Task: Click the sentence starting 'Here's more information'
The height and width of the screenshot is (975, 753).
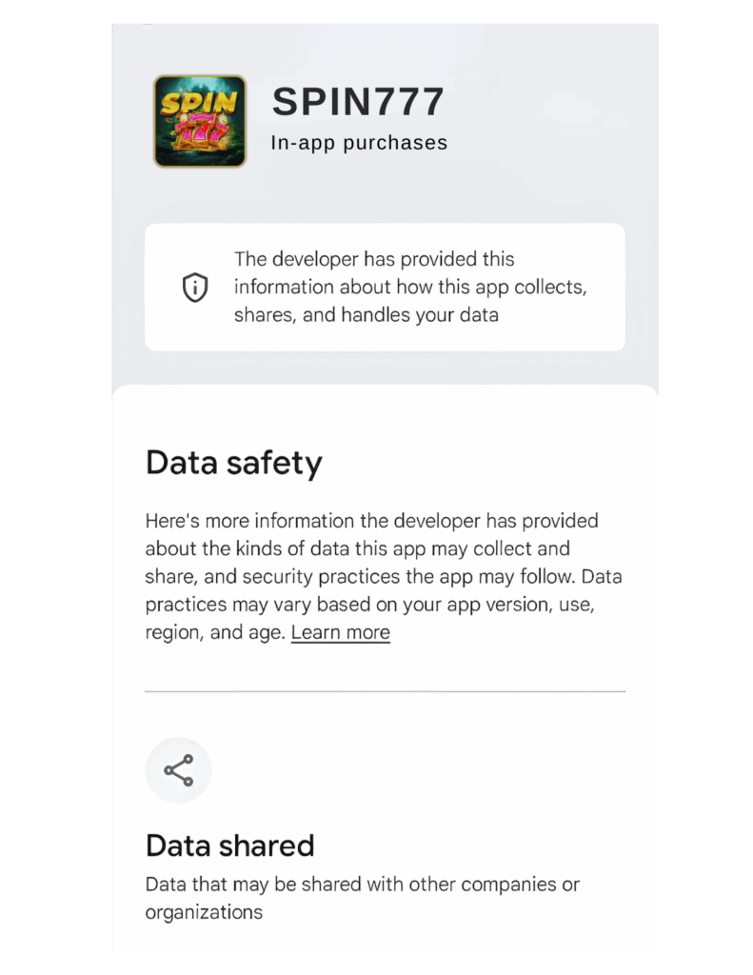Action: (x=371, y=522)
